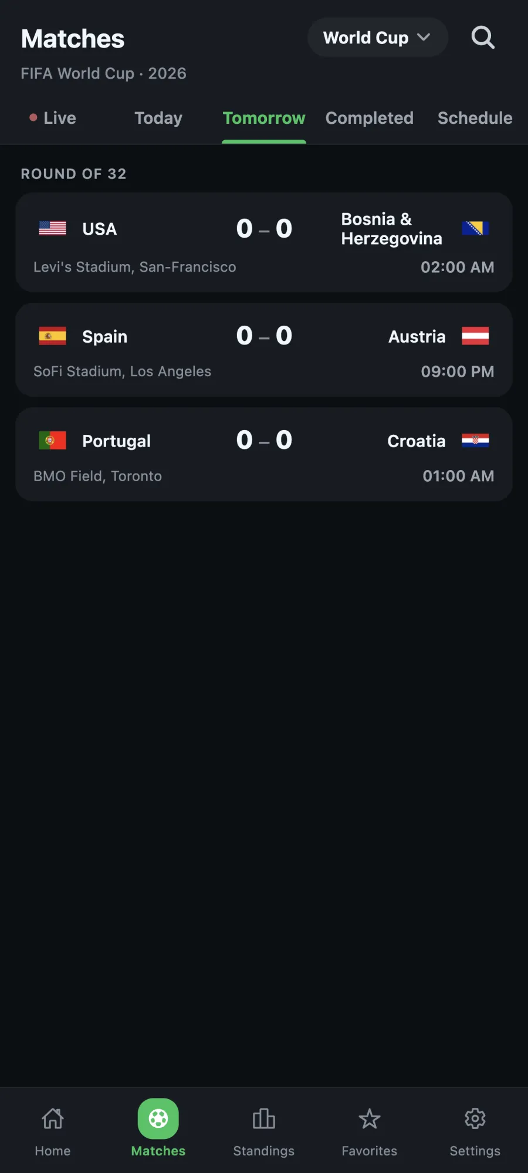Expand the World Cup competition dropdown

tap(378, 38)
